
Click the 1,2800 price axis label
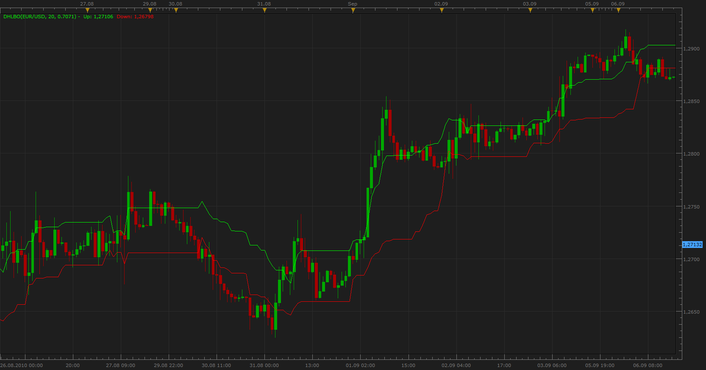(x=692, y=154)
